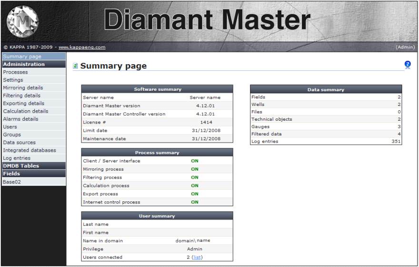Expand the DMDB Tables section header

coord(21,166)
